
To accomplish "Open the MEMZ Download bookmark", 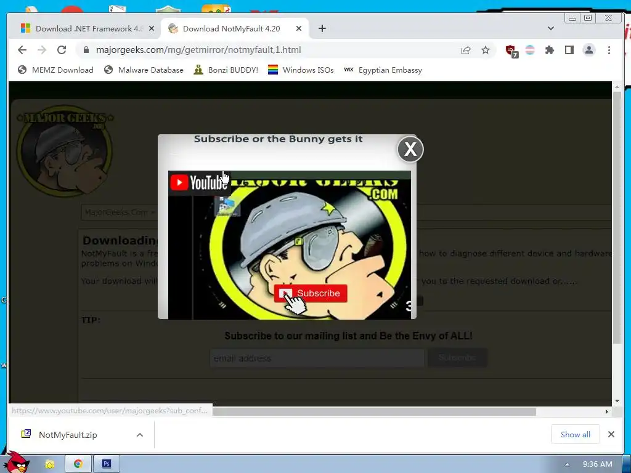I will click(x=55, y=70).
